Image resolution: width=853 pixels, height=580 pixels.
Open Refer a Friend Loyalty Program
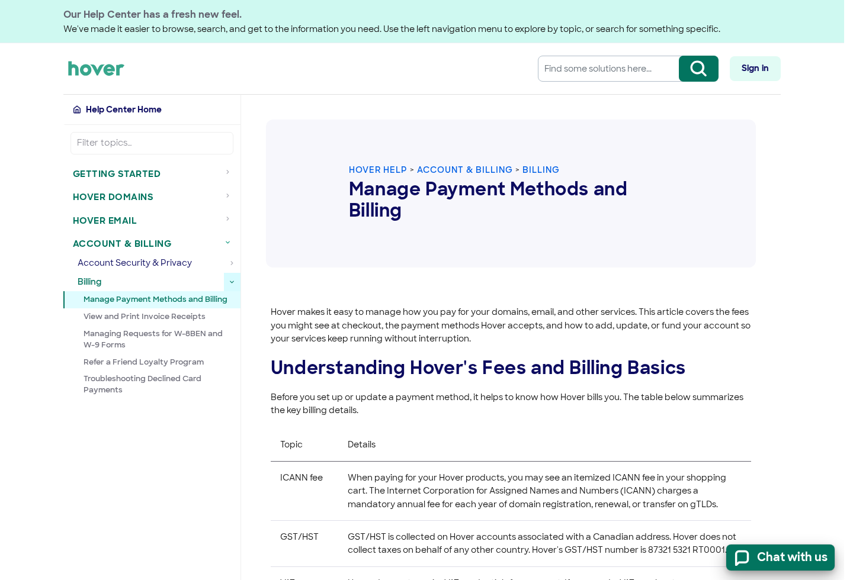(x=143, y=362)
